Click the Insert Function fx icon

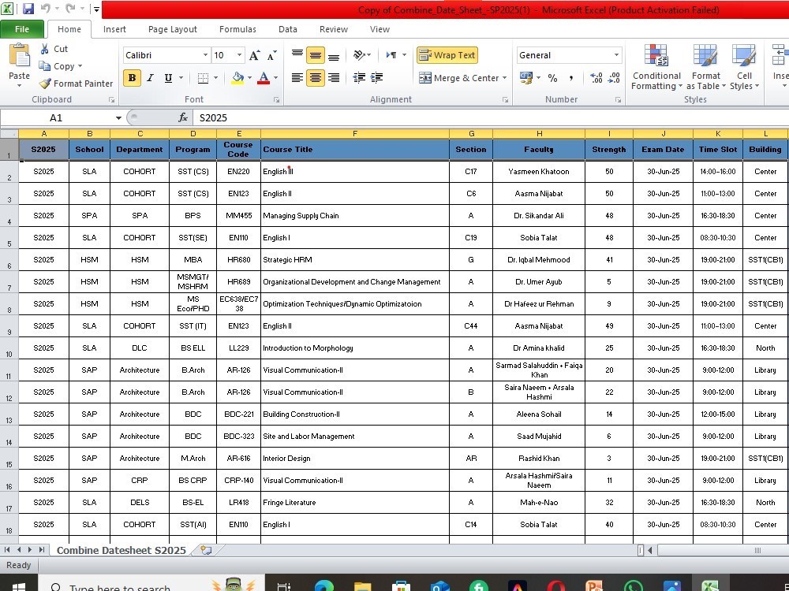tap(183, 117)
